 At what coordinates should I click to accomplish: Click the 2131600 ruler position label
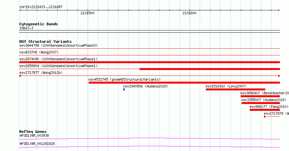click(189, 13)
